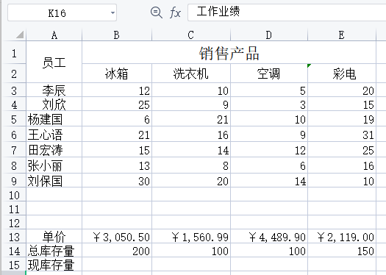Click stock cell 200 under 冰箱
The width and height of the screenshot is (386, 275).
click(117, 250)
